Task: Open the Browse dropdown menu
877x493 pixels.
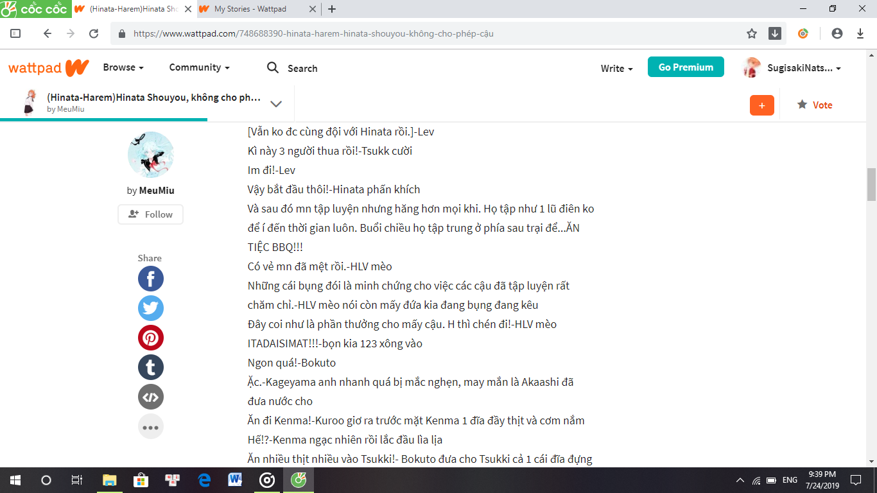Action: pos(123,67)
